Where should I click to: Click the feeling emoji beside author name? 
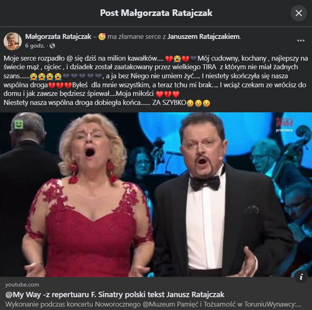(x=102, y=36)
